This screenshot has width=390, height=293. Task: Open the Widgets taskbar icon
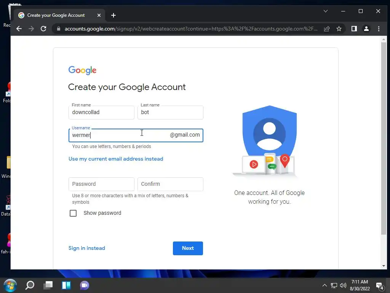(66, 285)
